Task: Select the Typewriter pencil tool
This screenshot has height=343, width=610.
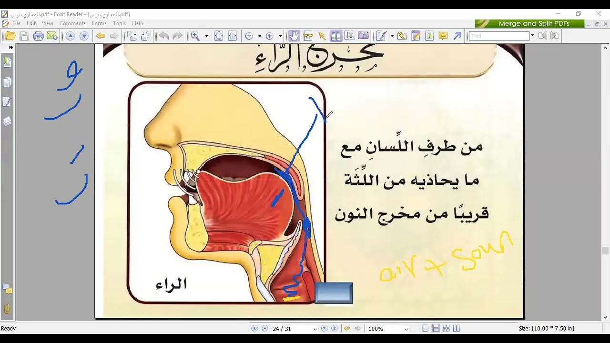Action: click(381, 36)
